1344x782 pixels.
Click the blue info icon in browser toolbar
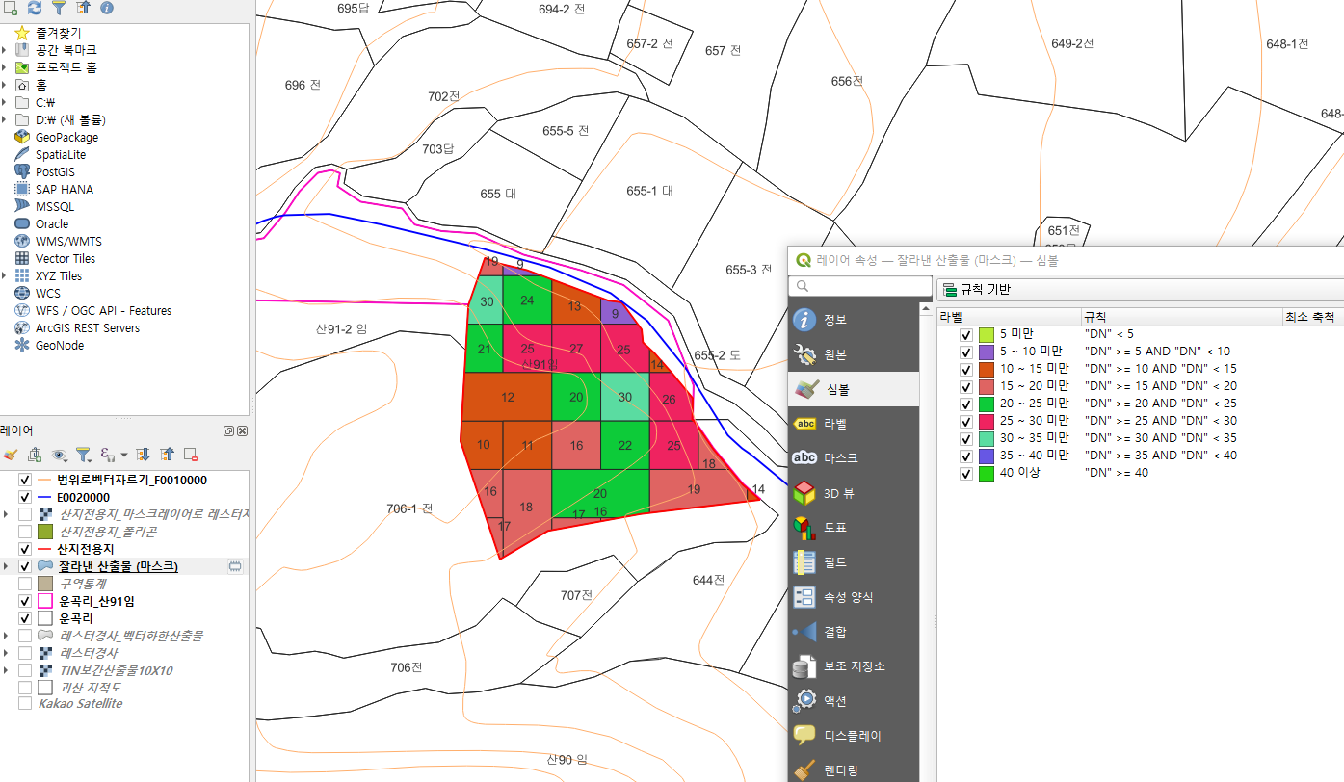(106, 8)
